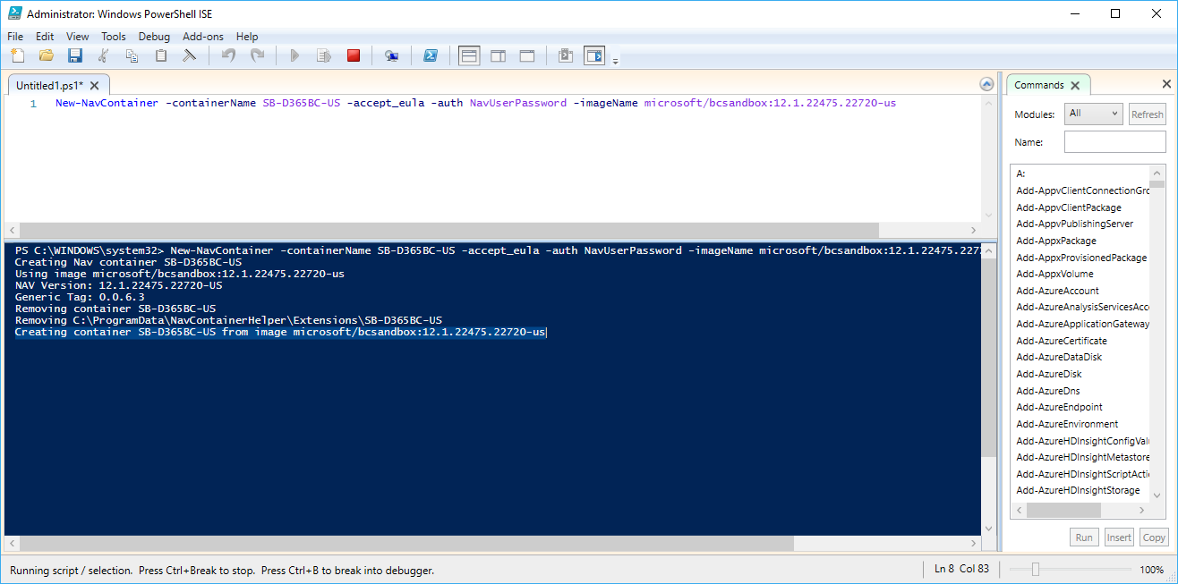Clear the Console Pane icon
The image size is (1178, 584).
(x=189, y=55)
